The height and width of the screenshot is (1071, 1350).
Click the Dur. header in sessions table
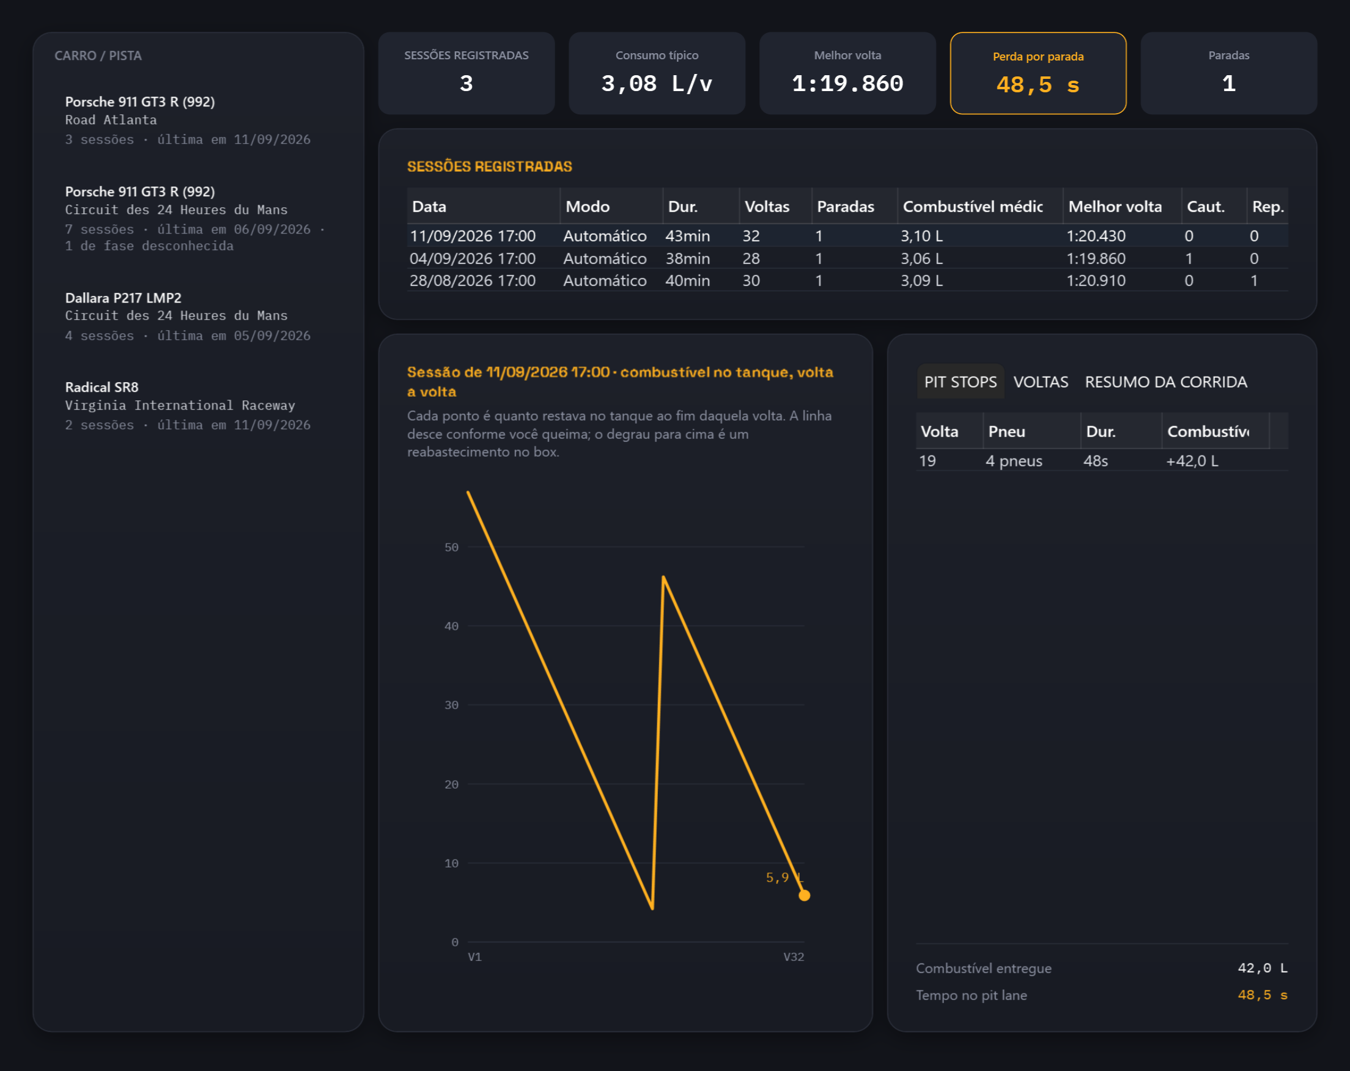pyautogui.click(x=701, y=207)
